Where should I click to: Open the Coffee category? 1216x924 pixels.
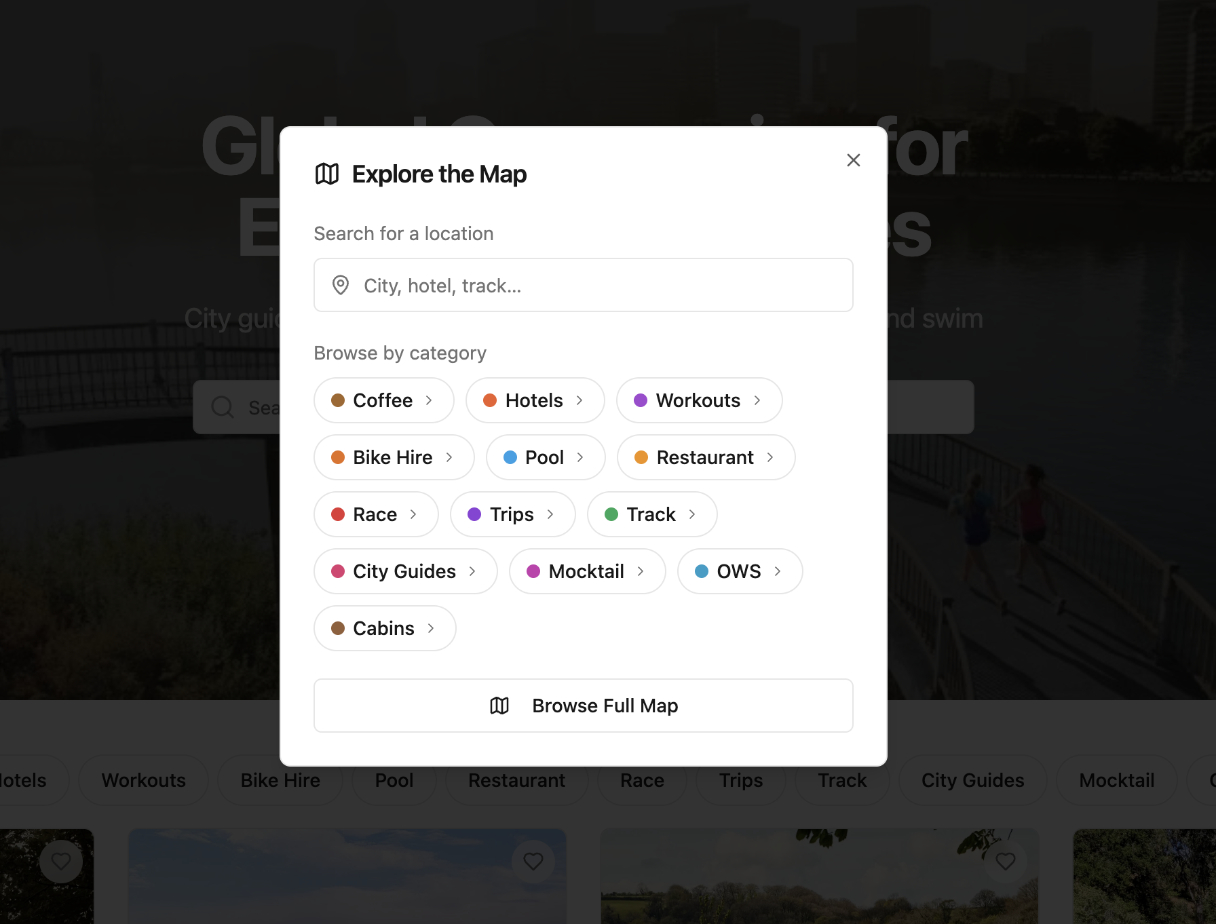click(384, 400)
